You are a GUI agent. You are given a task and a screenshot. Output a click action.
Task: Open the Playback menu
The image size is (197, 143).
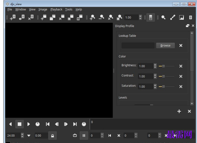56,10
